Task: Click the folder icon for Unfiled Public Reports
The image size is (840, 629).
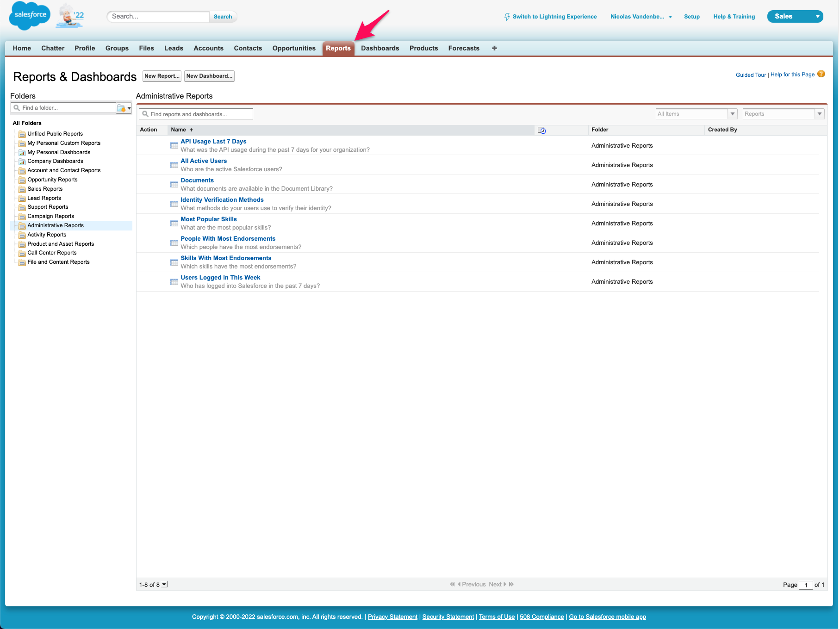Action: click(22, 134)
